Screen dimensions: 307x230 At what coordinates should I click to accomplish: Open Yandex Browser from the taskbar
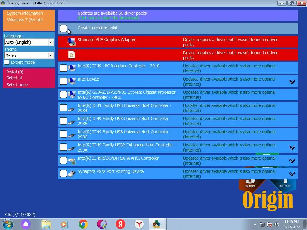(x=139, y=224)
